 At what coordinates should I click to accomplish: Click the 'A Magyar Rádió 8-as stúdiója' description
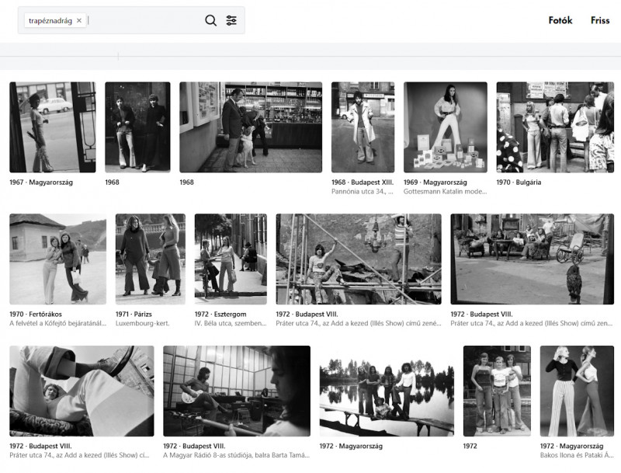[236, 455]
